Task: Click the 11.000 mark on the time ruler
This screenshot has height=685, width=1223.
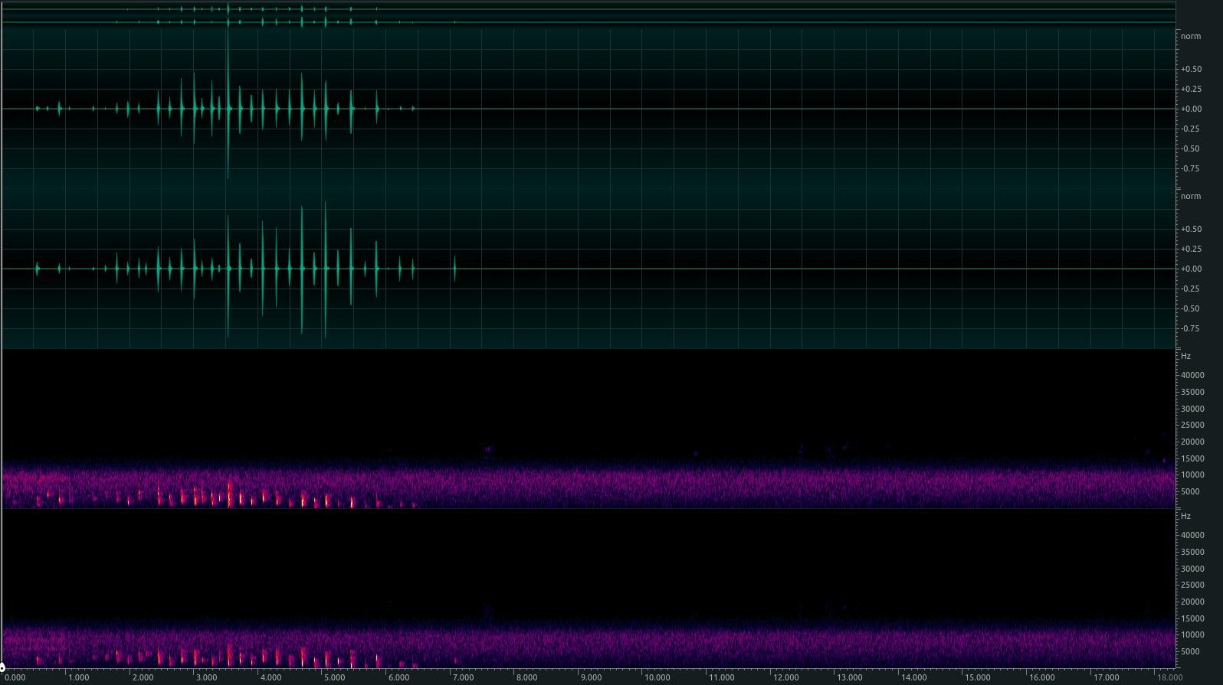Action: 722,677
